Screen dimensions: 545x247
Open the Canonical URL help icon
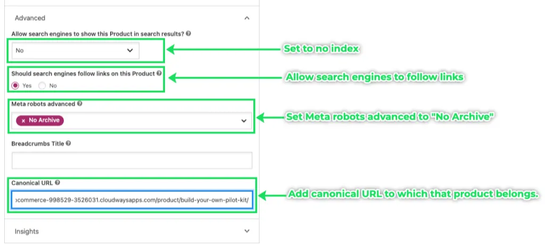(x=57, y=183)
